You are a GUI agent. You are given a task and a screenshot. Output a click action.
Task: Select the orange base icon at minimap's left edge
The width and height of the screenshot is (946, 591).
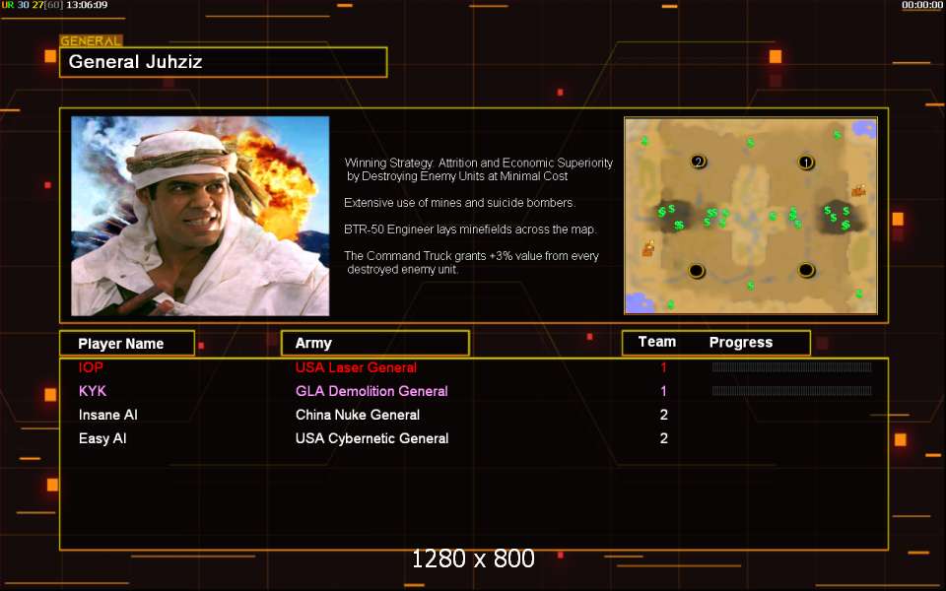point(648,248)
